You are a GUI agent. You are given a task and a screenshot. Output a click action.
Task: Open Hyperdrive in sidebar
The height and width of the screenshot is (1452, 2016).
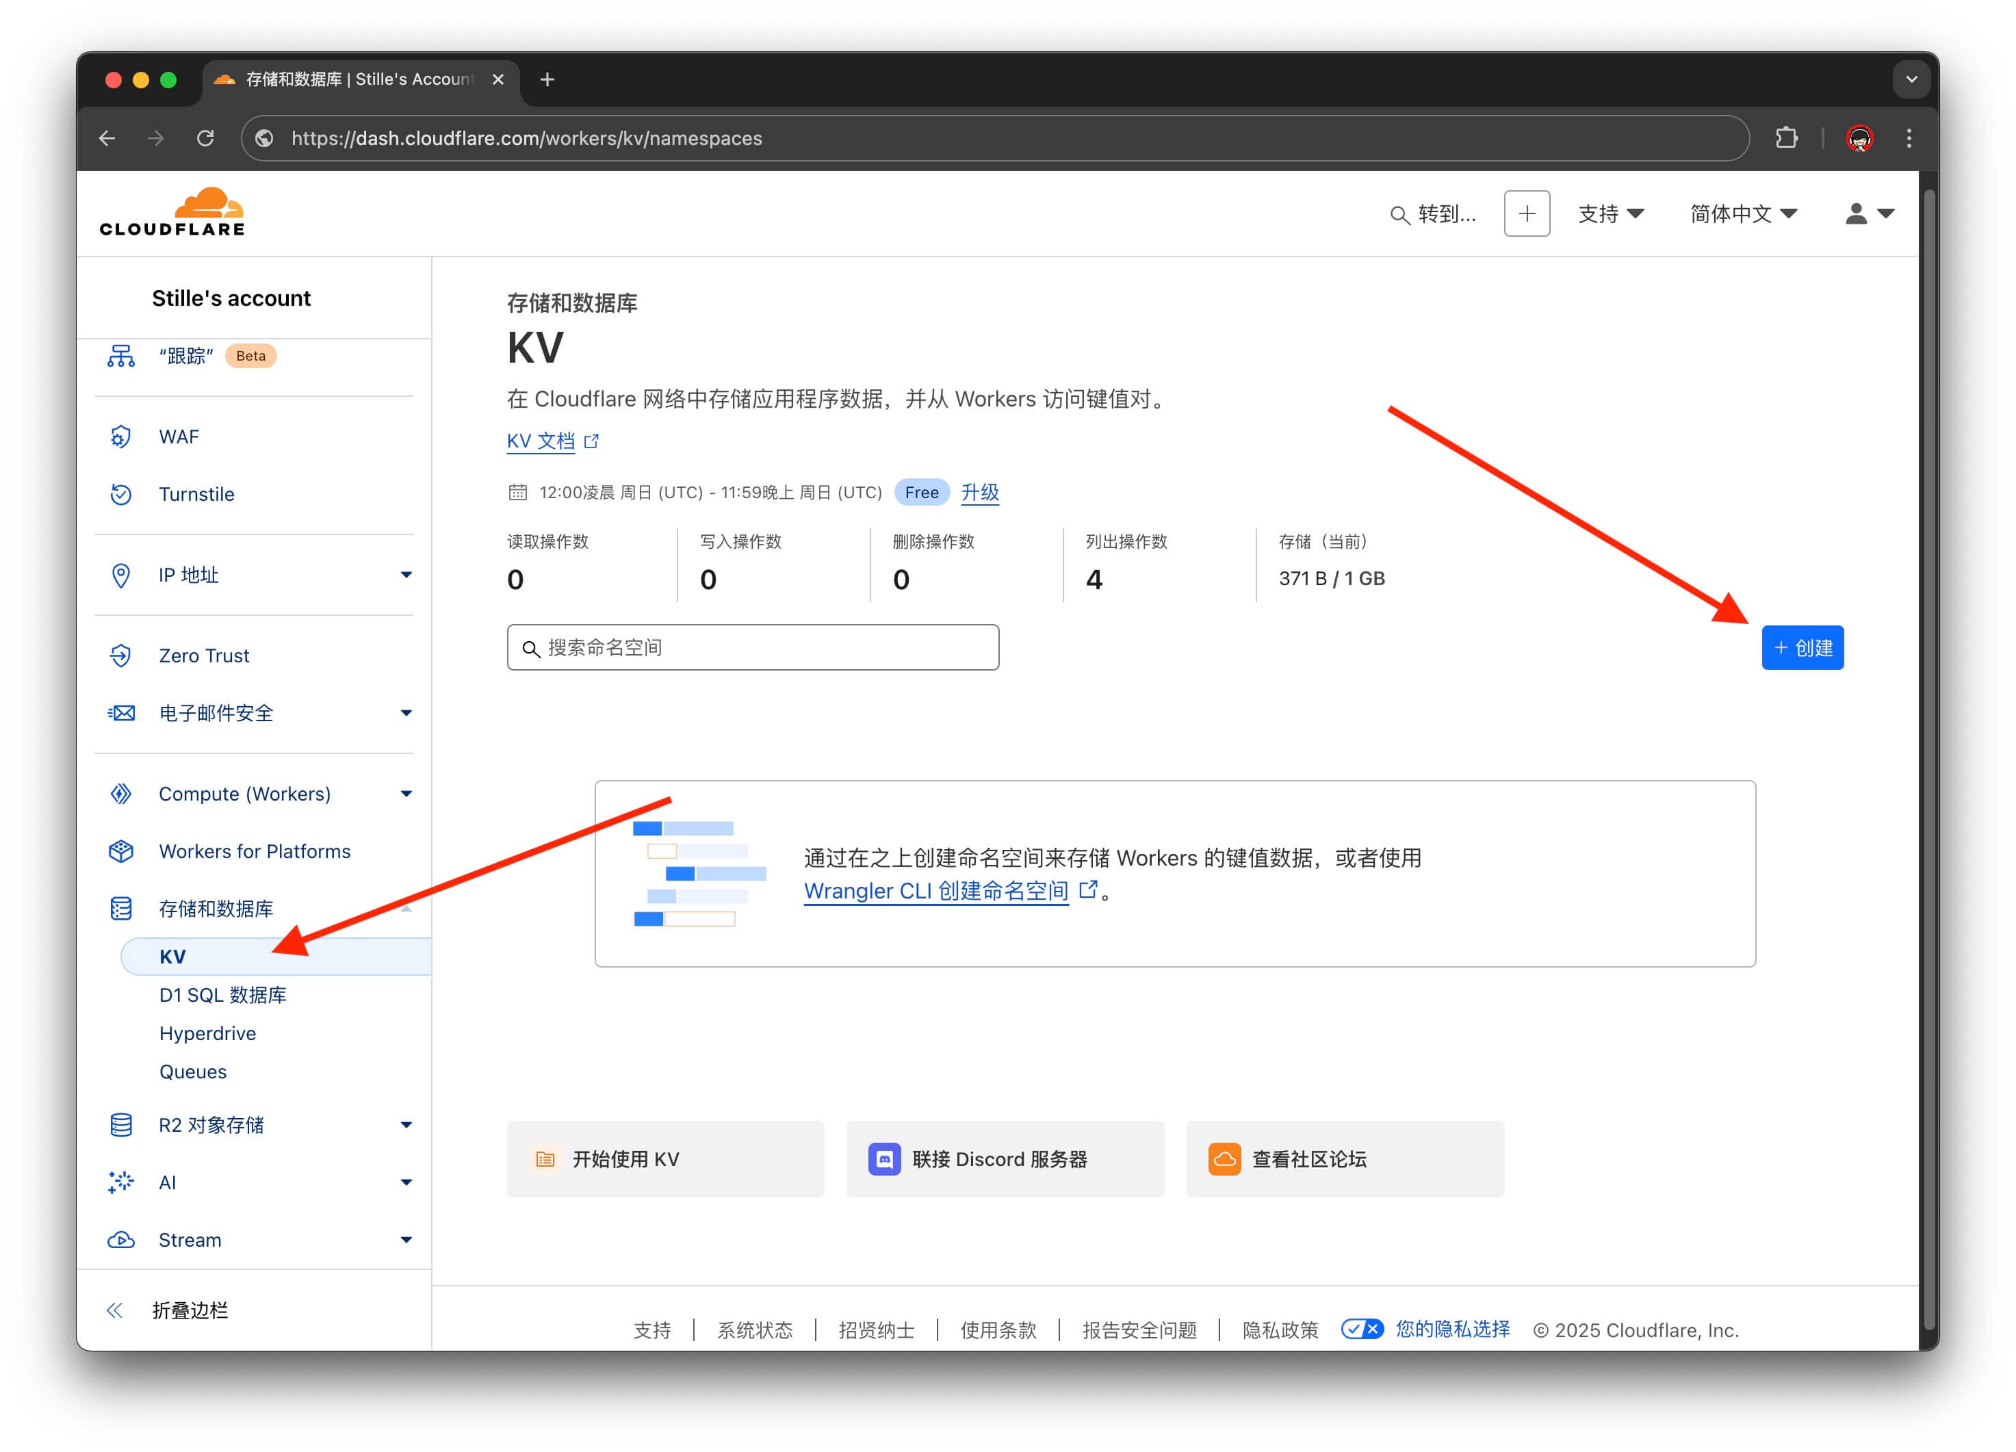tap(207, 1033)
